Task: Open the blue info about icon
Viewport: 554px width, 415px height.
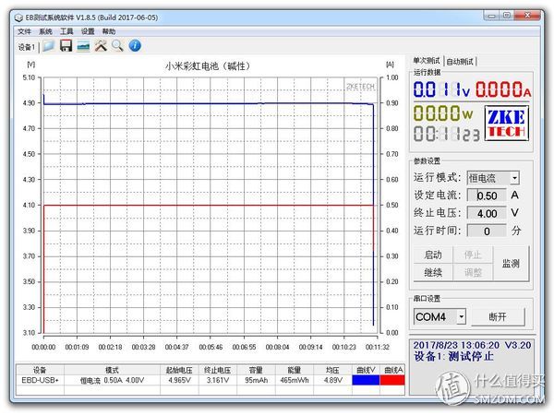Action: point(135,46)
